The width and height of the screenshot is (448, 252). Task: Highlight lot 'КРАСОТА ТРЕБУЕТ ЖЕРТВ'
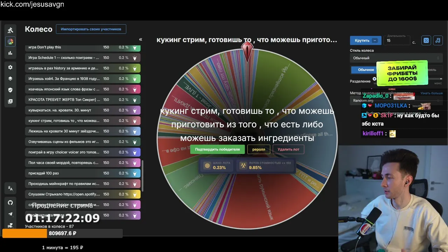(x=135, y=100)
